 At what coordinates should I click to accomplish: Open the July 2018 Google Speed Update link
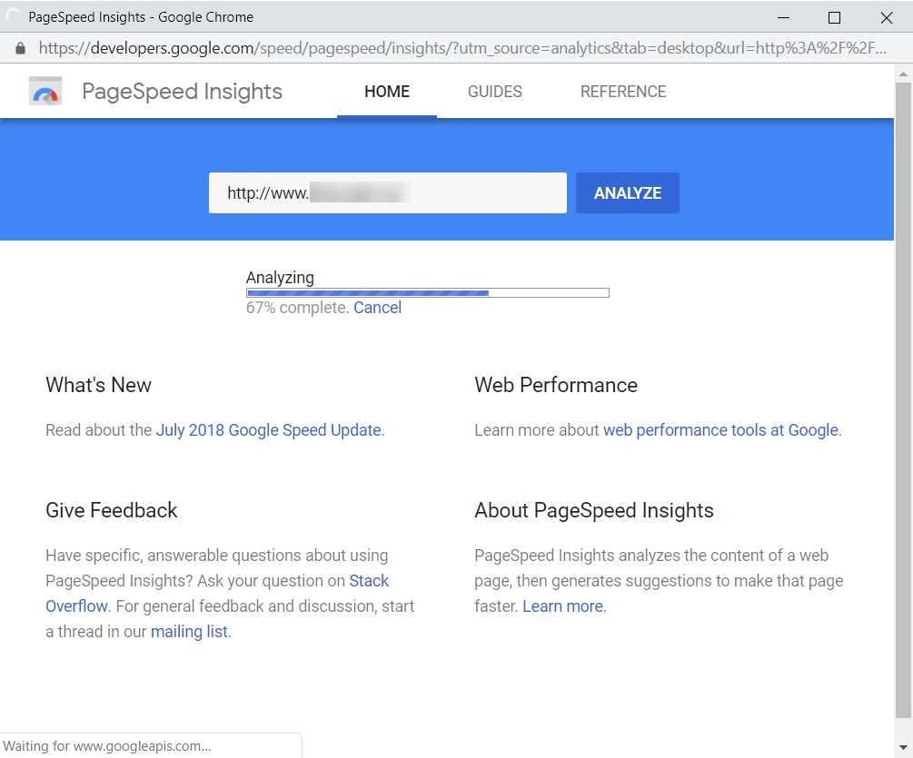tap(268, 430)
